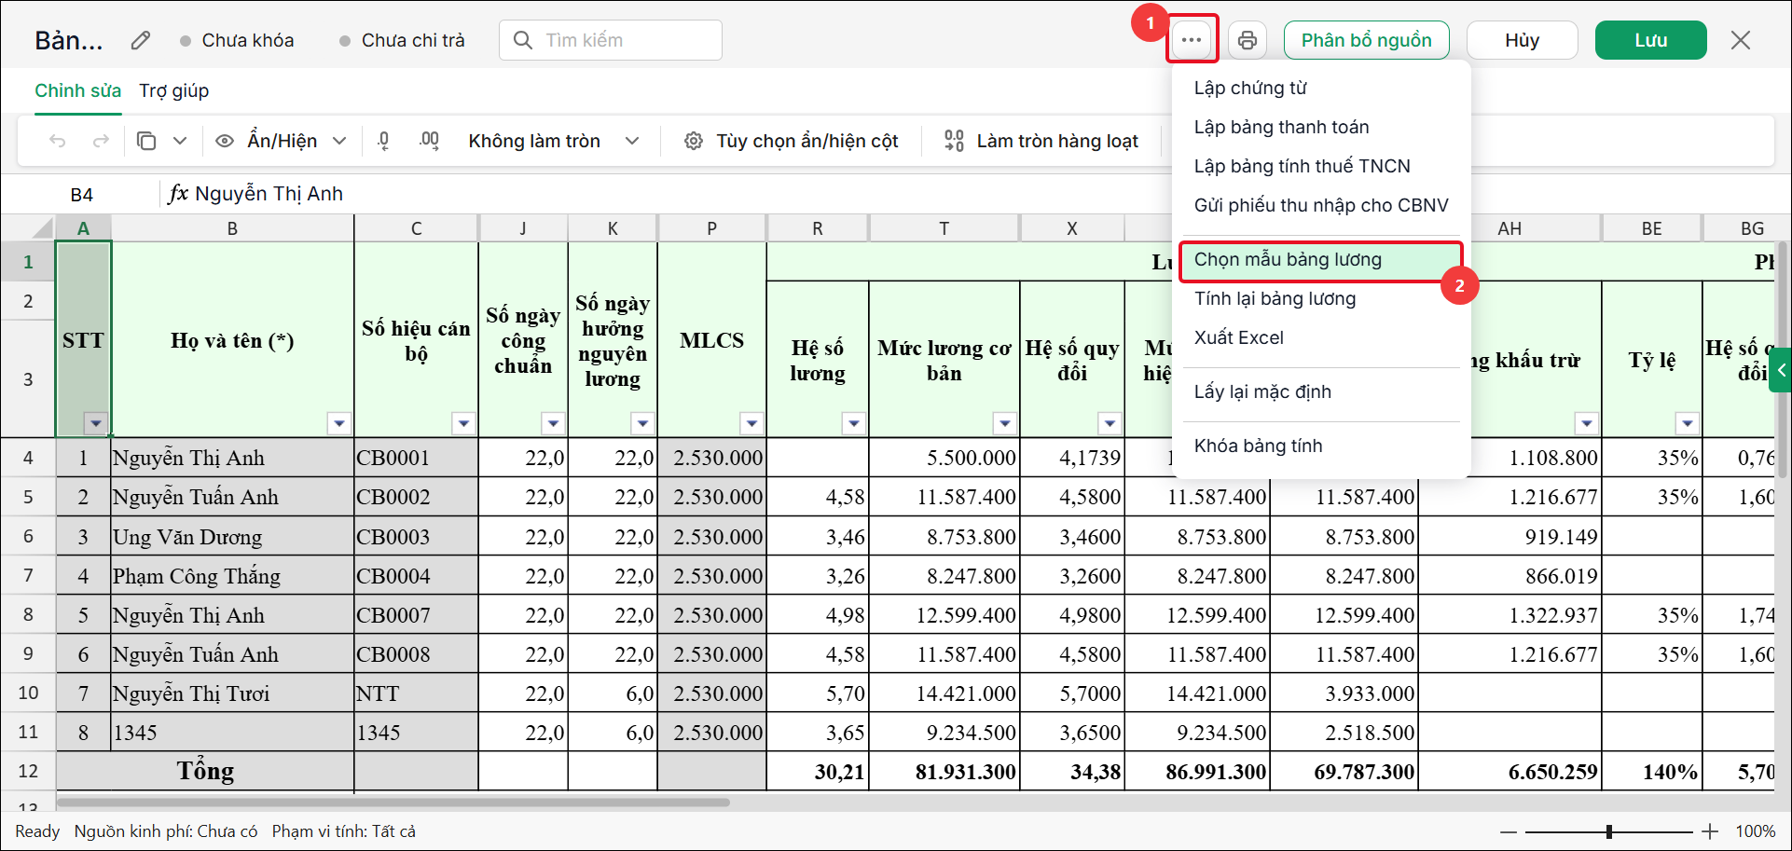Select column B header
Viewport: 1792px width, 851px height.
point(232,228)
